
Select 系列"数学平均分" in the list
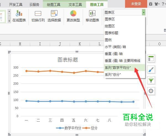(x=124, y=67)
